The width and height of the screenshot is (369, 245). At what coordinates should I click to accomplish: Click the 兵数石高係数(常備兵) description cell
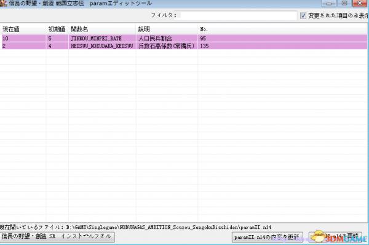coord(167,46)
